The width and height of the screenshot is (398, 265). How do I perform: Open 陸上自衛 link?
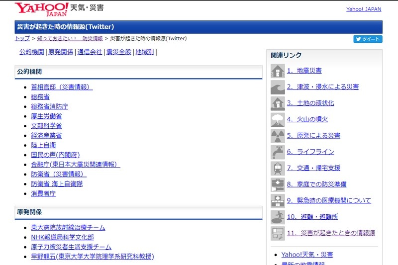(x=43, y=145)
